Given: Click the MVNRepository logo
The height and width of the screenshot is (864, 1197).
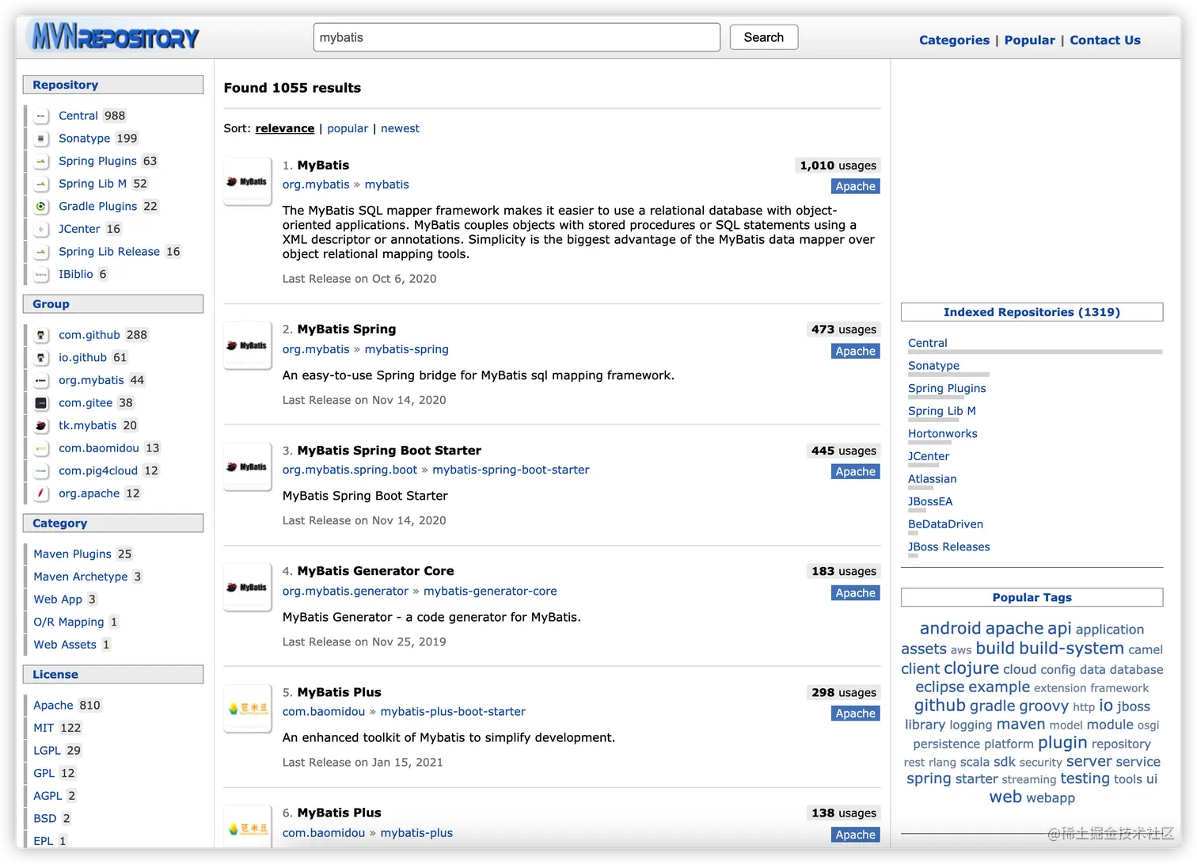Looking at the screenshot, I should coord(113,37).
